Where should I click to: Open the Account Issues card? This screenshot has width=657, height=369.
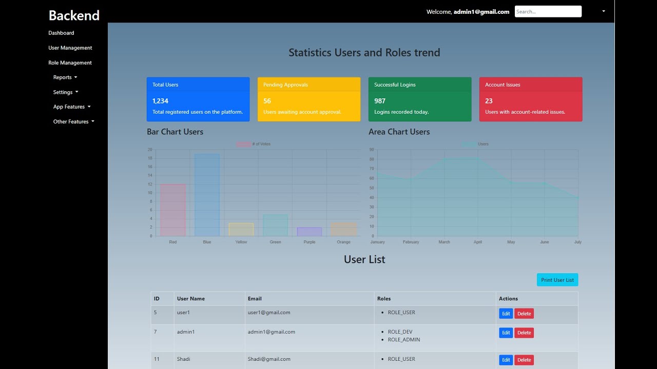531,99
